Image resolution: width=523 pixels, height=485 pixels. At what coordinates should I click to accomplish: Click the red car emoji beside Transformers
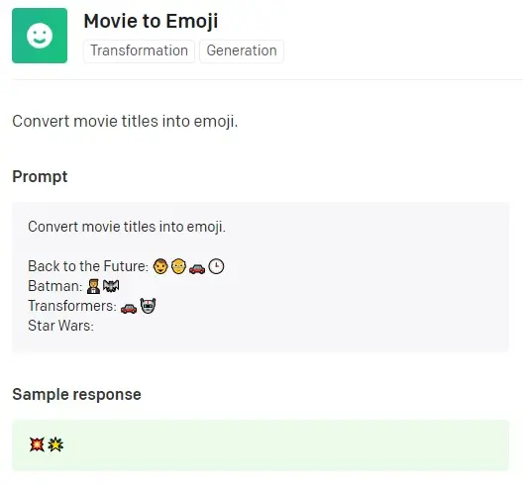(129, 308)
